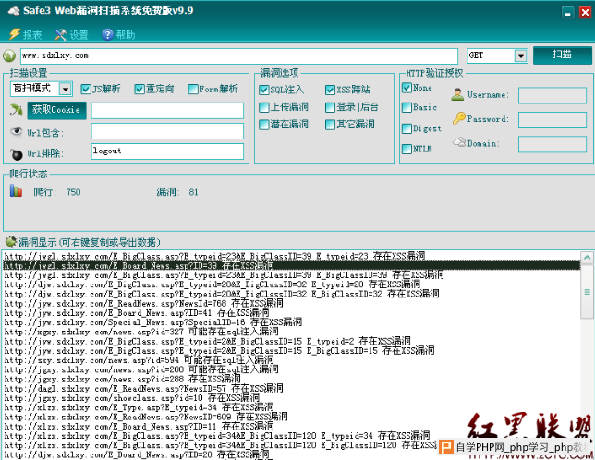Click the cloud icon beside Domain

(459, 142)
